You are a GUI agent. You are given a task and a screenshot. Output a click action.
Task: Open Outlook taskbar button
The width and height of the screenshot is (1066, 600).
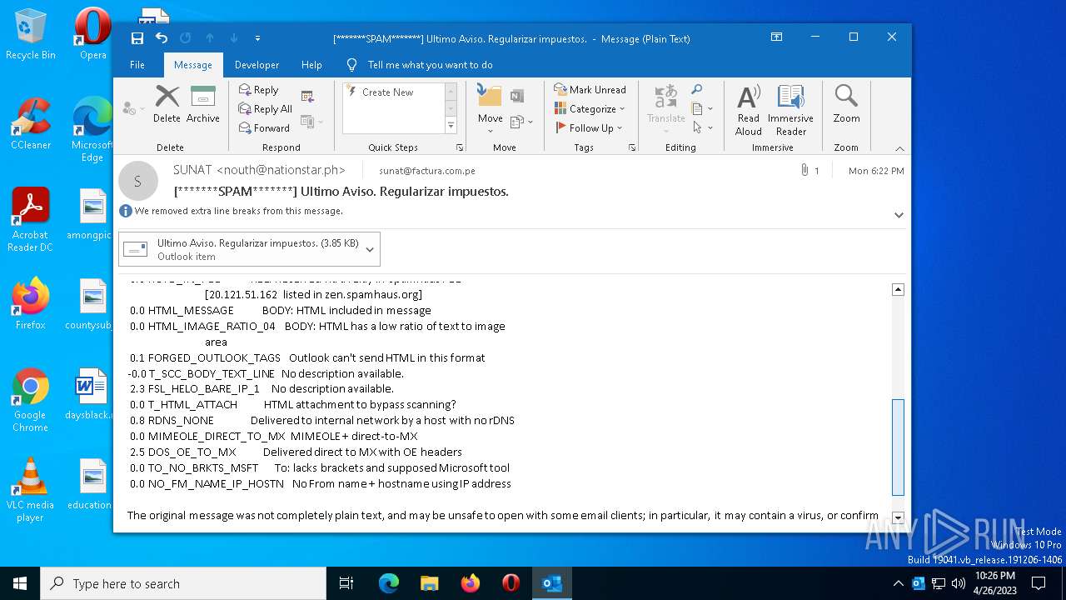click(x=551, y=583)
